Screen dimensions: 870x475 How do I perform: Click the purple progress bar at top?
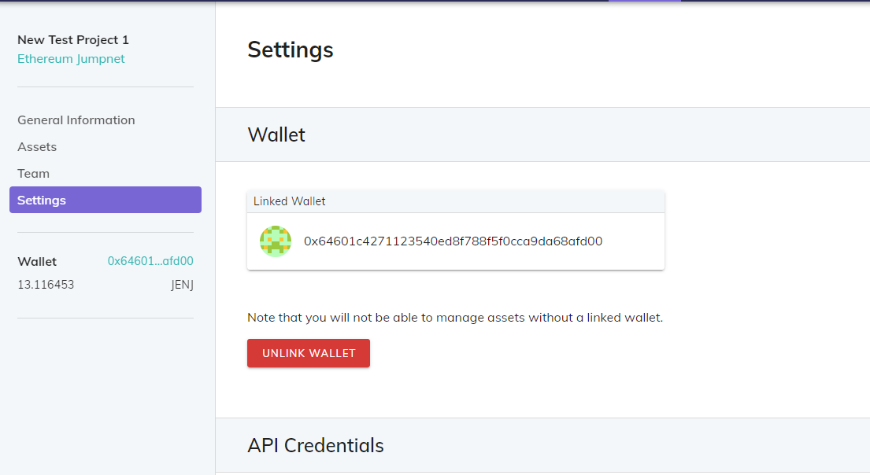(645, 1)
